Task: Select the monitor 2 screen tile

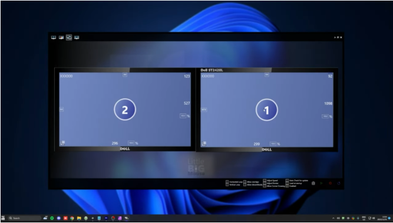Action: click(x=125, y=109)
